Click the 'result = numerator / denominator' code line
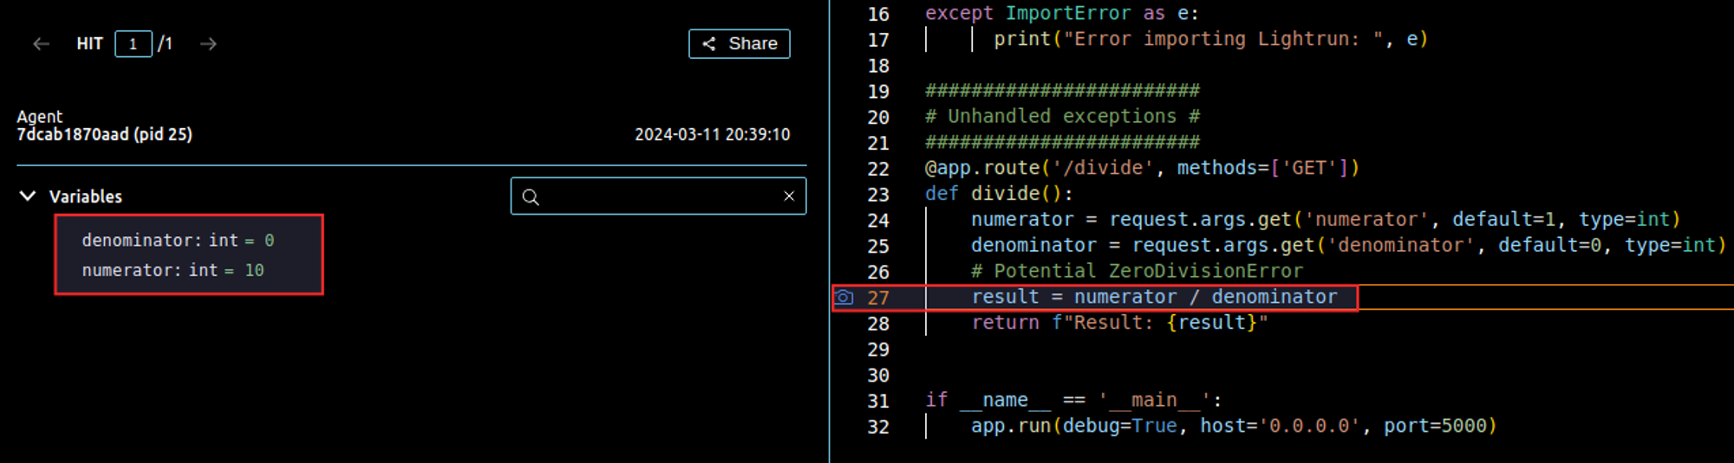The height and width of the screenshot is (463, 1734). (1153, 298)
